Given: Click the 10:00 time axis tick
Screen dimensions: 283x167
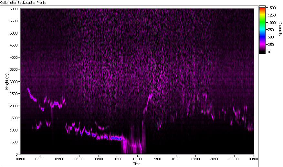Looking at the screenshot, I should pos(118,159).
